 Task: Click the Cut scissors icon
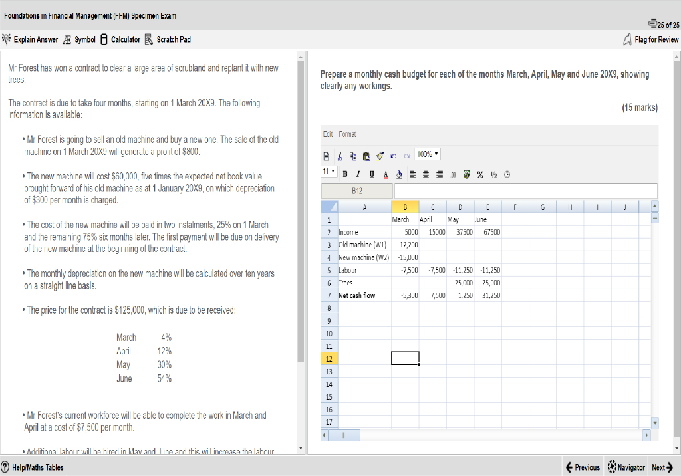[339, 155]
